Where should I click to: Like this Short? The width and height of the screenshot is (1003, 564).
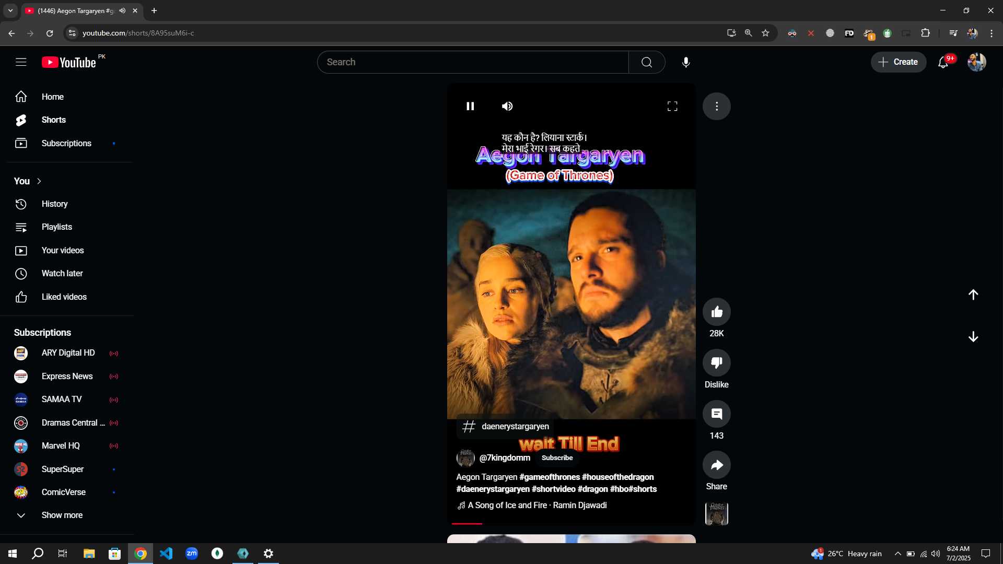click(717, 312)
